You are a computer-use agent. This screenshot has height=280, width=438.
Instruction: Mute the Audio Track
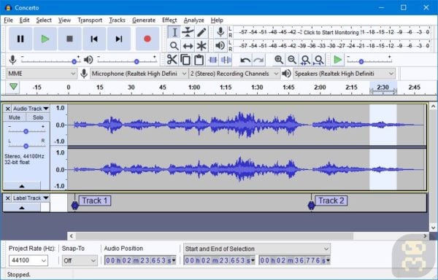pos(15,117)
